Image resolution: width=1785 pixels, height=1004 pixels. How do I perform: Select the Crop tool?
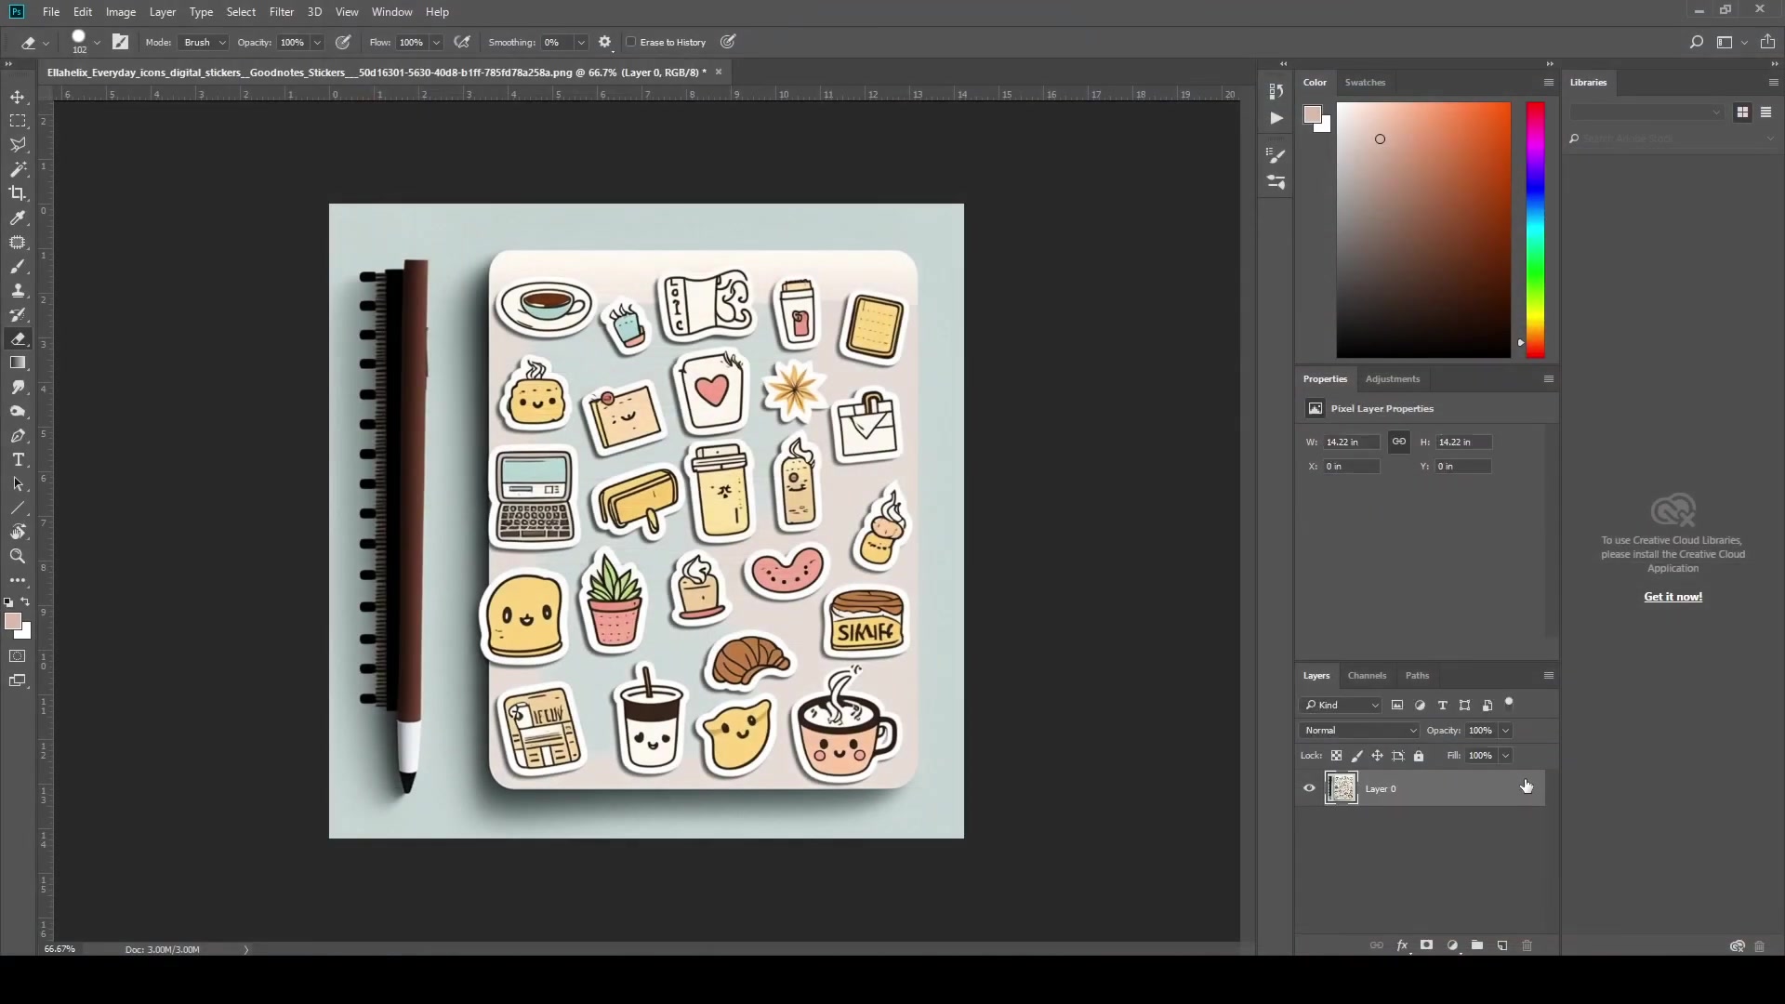18,193
